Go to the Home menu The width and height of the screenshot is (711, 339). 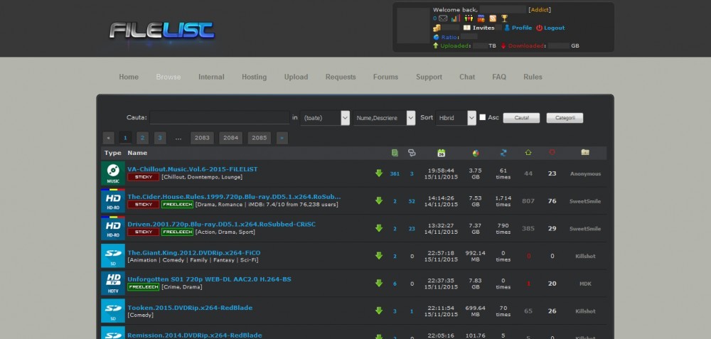[129, 77]
